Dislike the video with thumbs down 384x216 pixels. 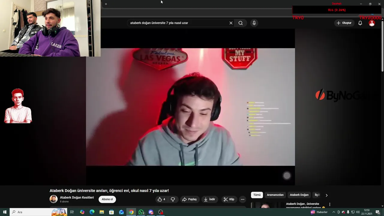click(173, 199)
